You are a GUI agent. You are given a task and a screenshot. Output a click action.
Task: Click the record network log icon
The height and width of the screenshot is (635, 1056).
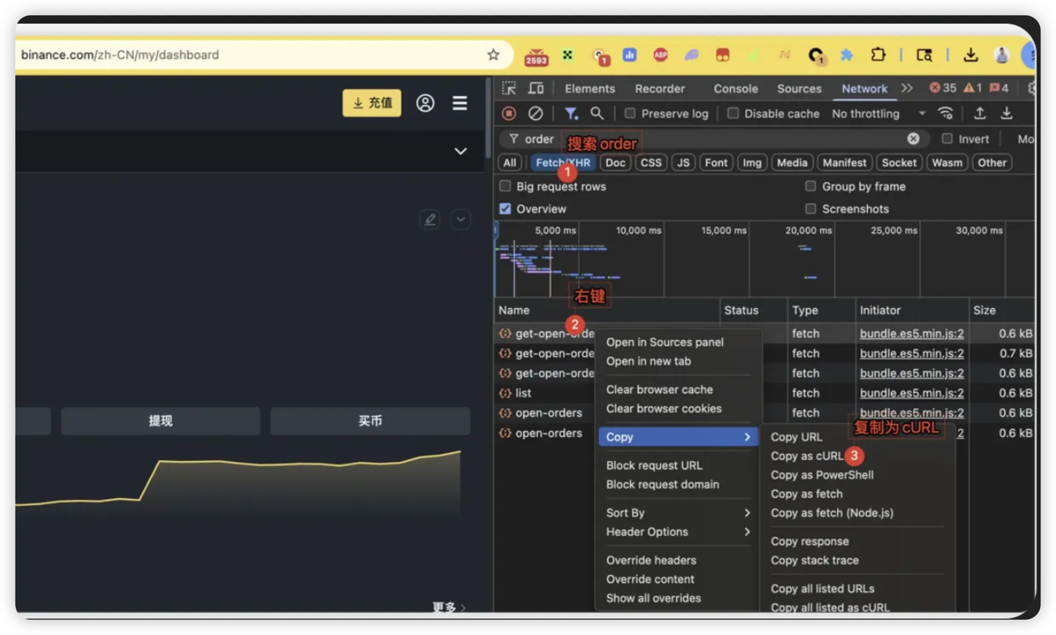click(x=509, y=113)
